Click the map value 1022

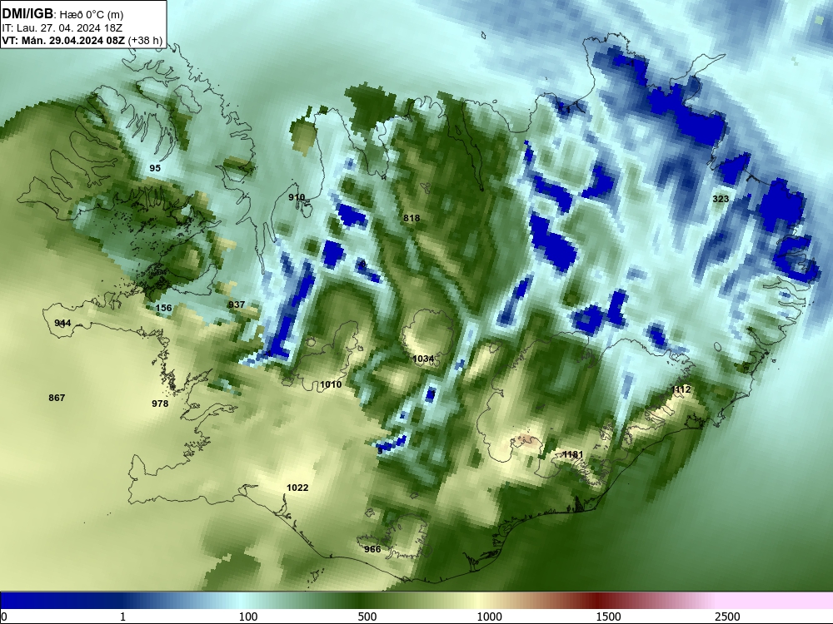coord(297,488)
